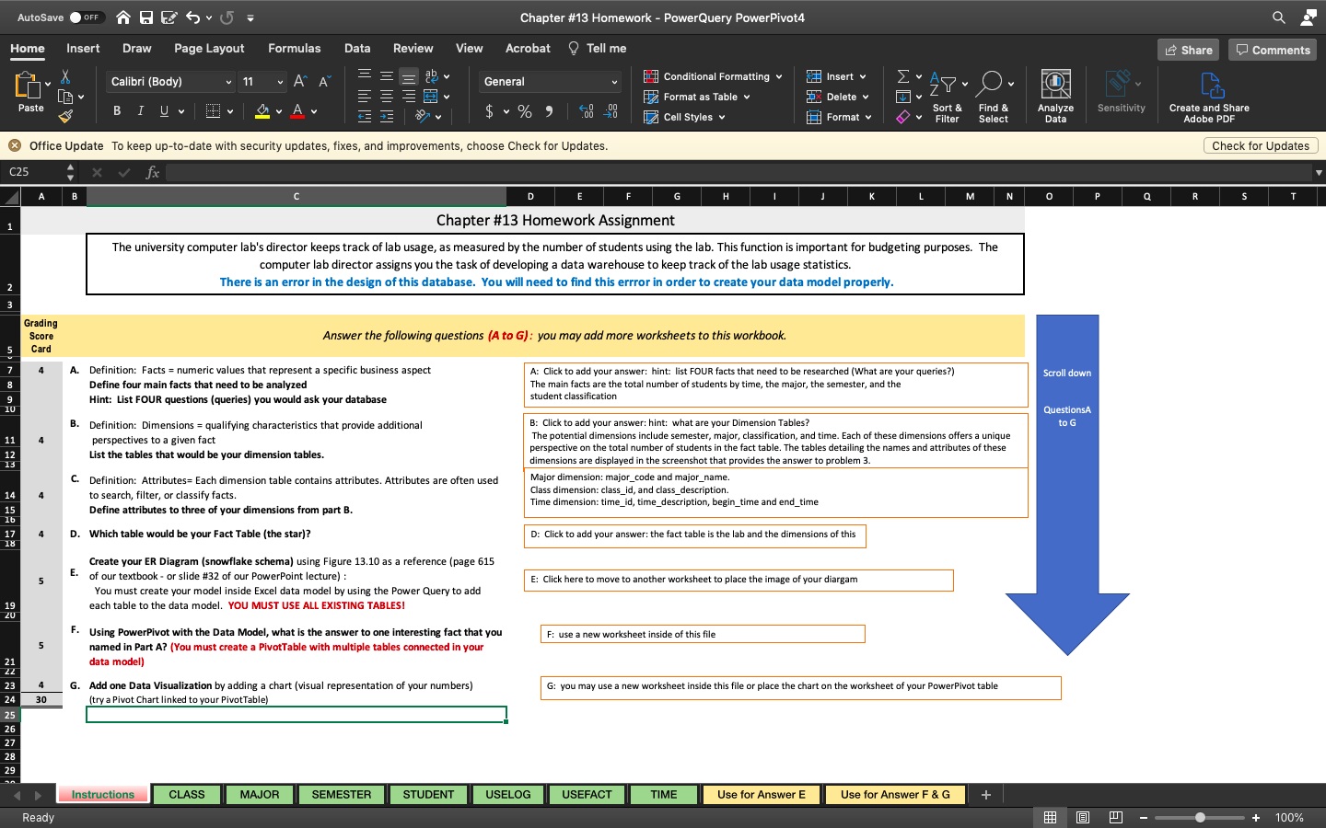Click the AutoSum icon
The height and width of the screenshot is (828, 1326).
click(x=903, y=75)
